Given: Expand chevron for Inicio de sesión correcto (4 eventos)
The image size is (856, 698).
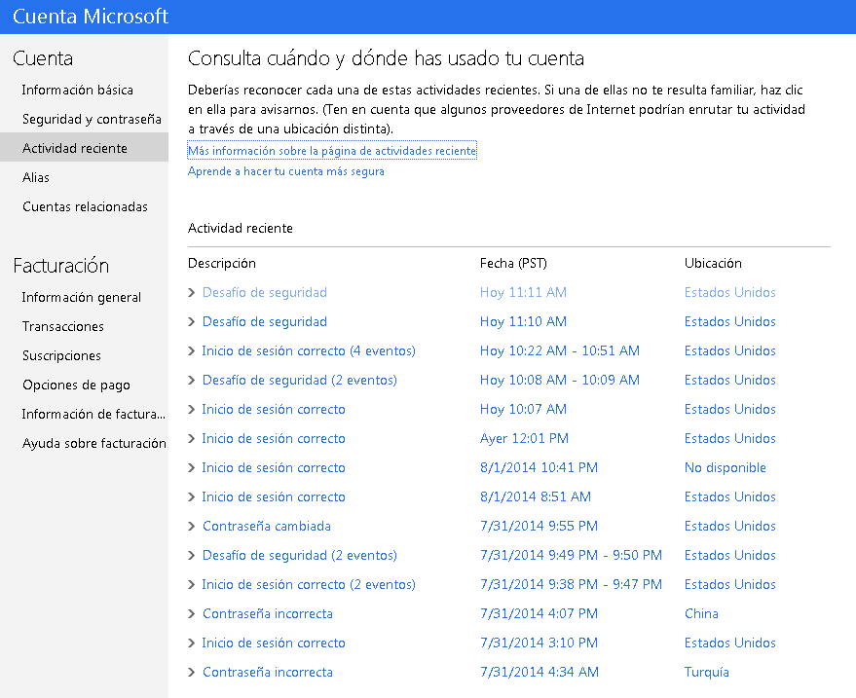Looking at the screenshot, I should click(191, 350).
